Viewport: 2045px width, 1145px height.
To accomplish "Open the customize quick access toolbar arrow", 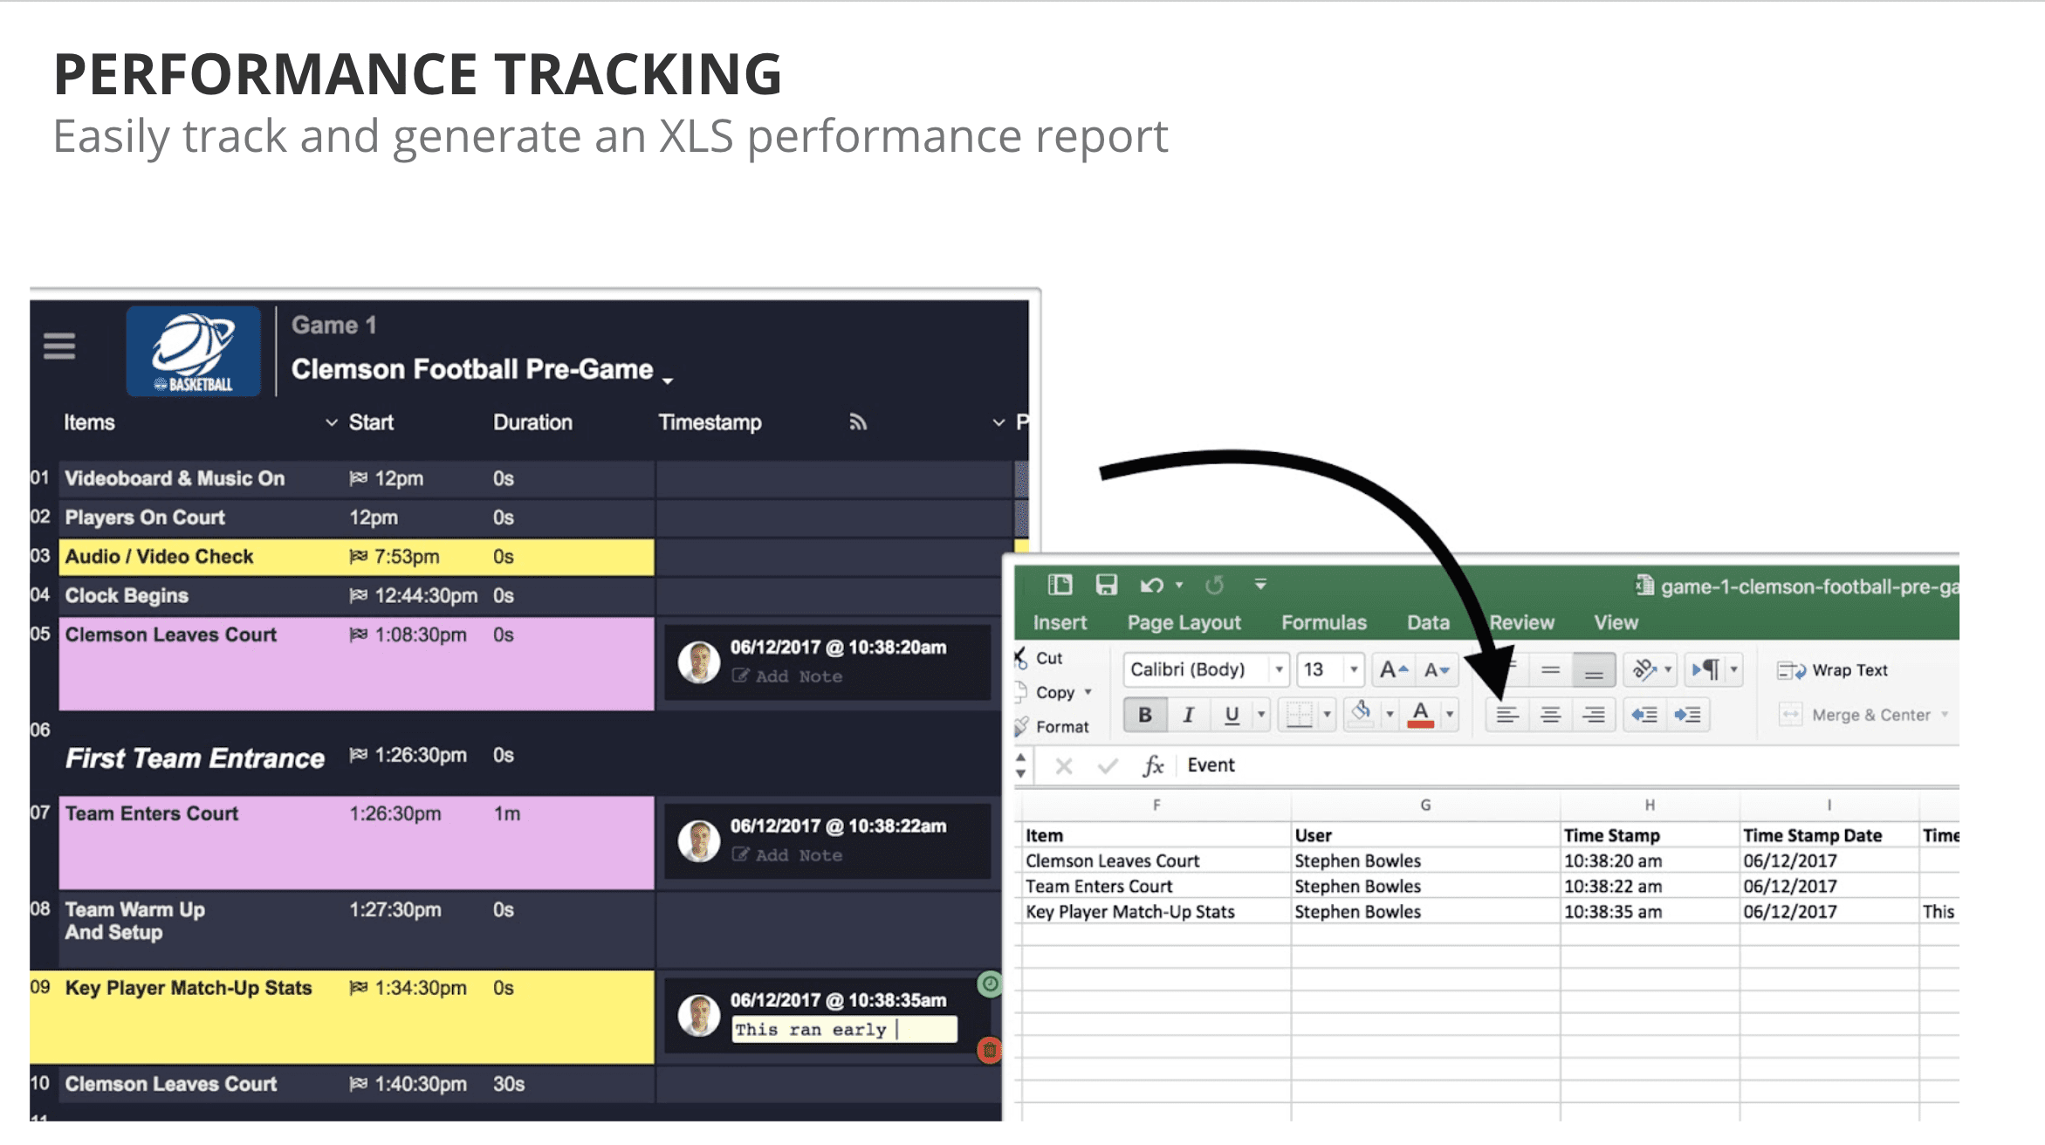I will (x=1260, y=584).
